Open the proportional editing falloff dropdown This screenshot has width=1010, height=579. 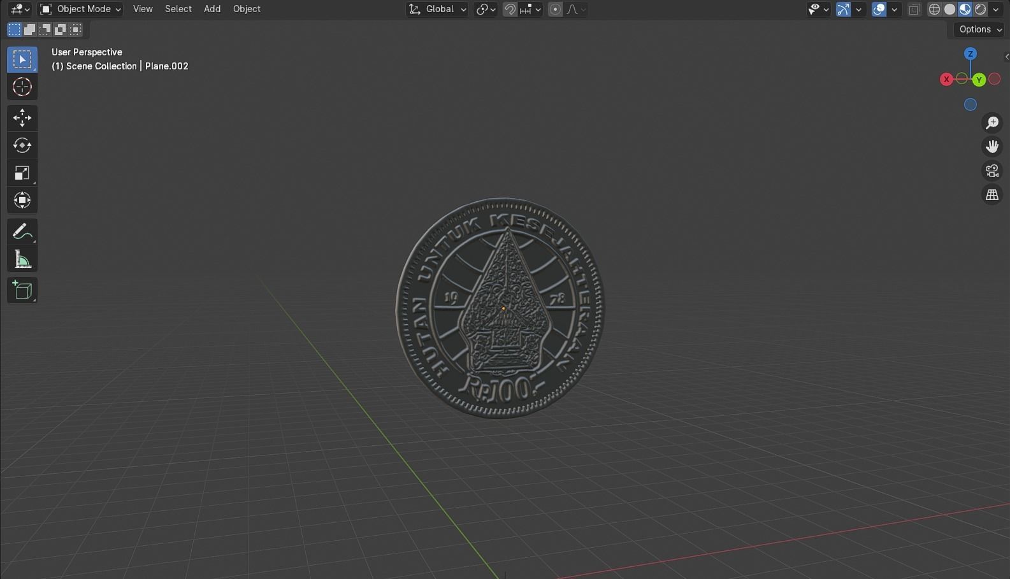pyautogui.click(x=576, y=9)
